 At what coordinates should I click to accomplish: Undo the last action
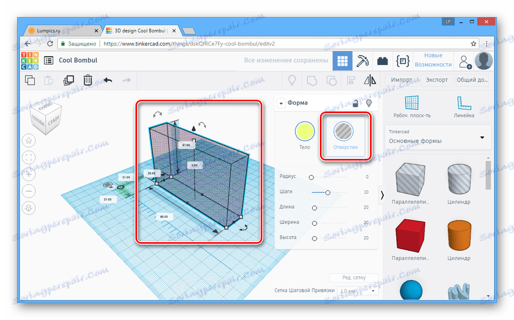pos(108,80)
